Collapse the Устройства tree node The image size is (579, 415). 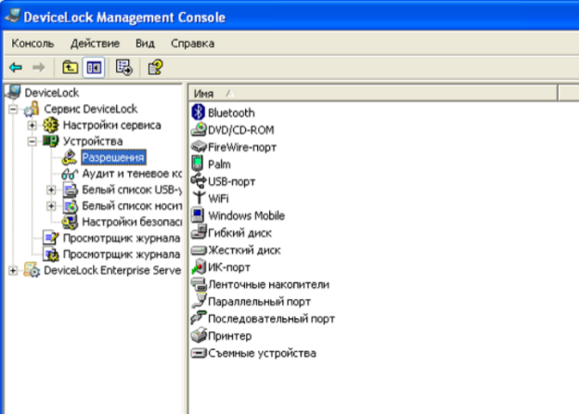tap(32, 142)
